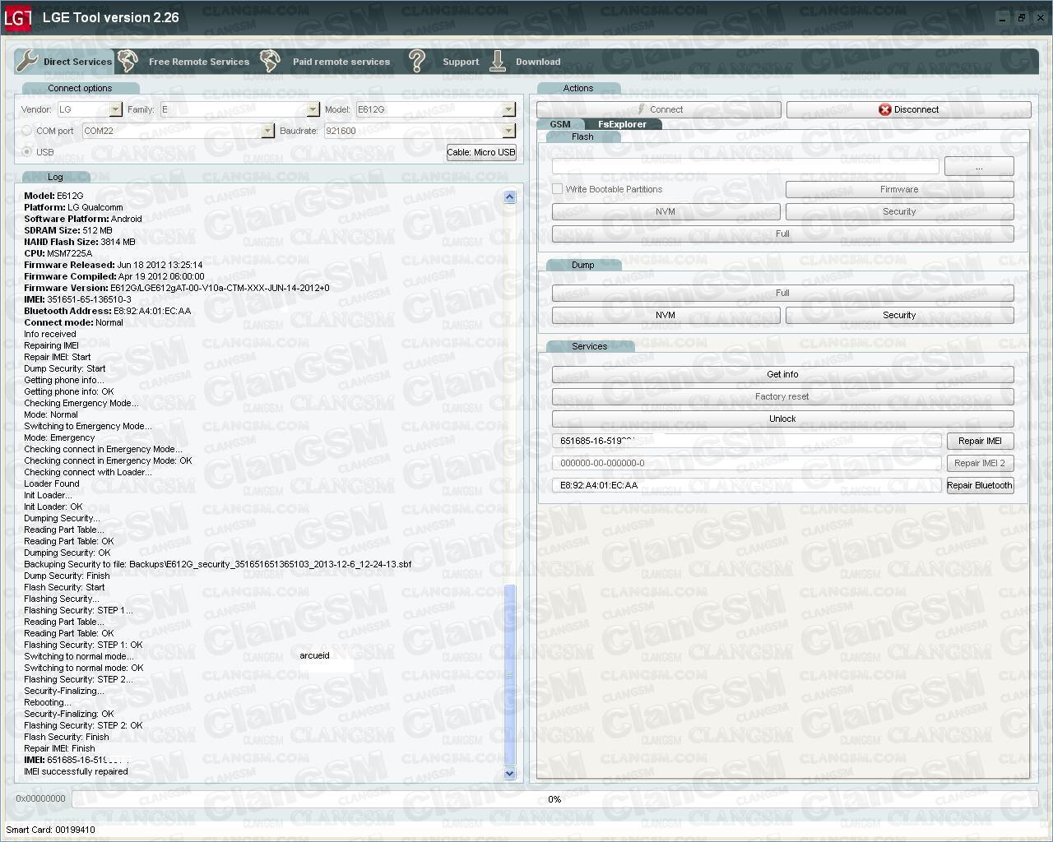Select the COM port radio button
Screen dimensions: 1053x842
27,131
